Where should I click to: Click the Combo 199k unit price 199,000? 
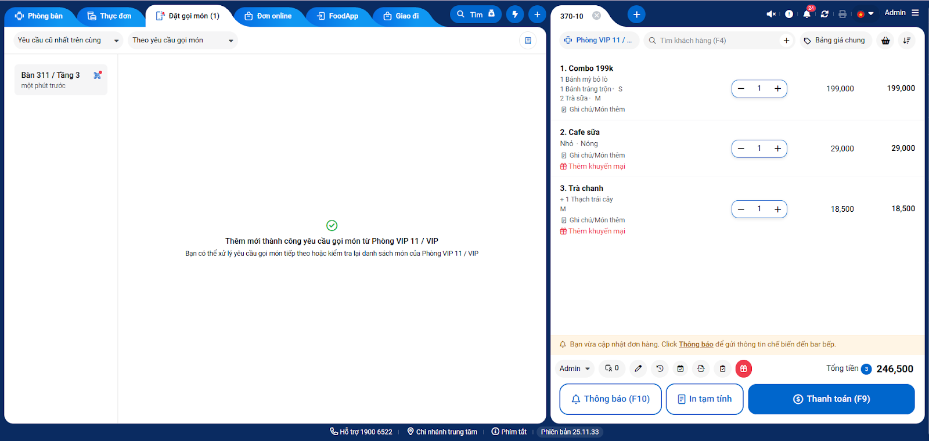pyautogui.click(x=840, y=89)
